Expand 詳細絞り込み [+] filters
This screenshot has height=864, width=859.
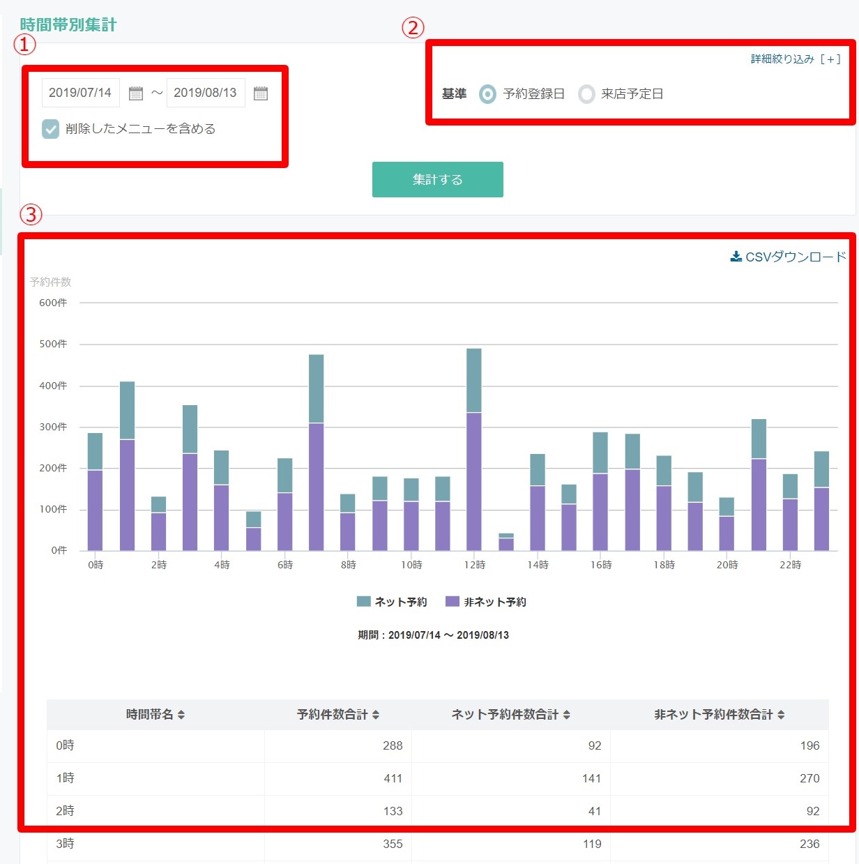[x=796, y=59]
